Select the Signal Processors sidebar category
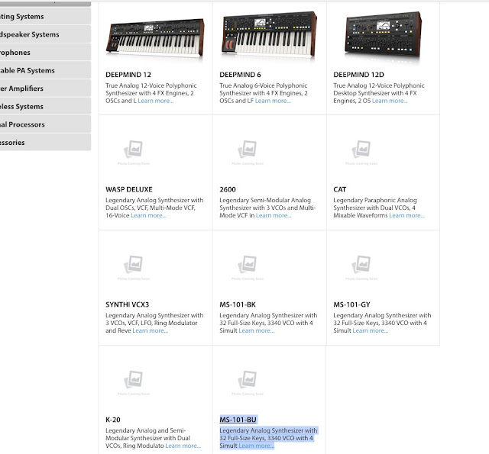The image size is (489, 454). click(x=46, y=124)
